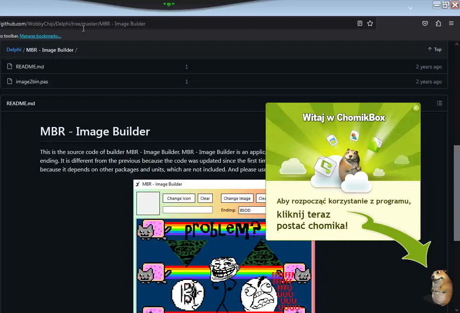The image size is (460, 313).
Task: Click the README.md panel header
Action: pos(21,103)
